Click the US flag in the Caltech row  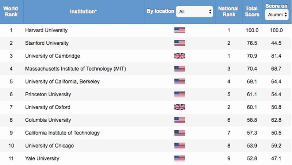180,133
